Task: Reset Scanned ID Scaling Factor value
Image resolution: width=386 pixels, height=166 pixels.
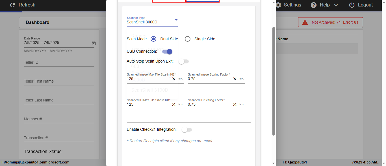Action: pyautogui.click(x=242, y=105)
